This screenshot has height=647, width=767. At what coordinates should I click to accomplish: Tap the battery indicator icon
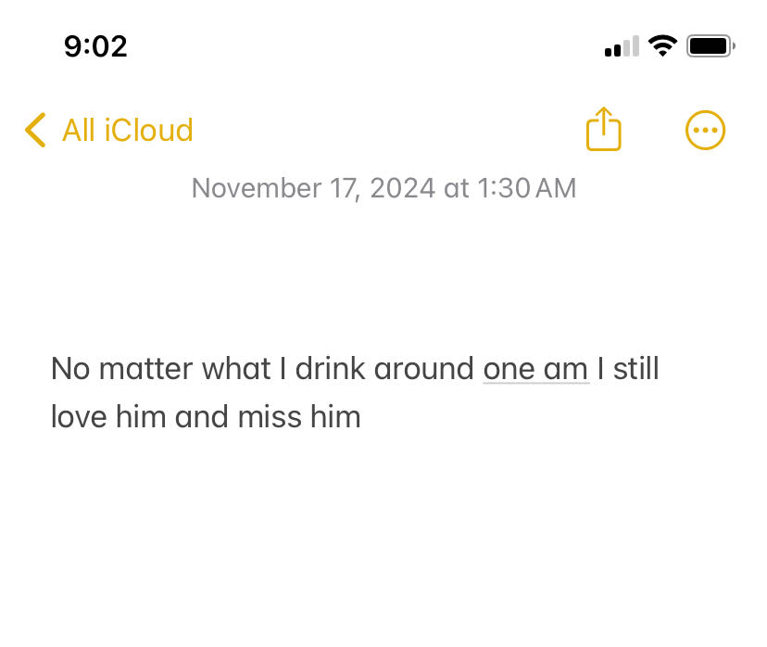click(710, 46)
